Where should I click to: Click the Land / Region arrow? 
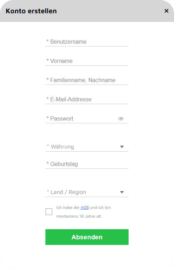122,192
